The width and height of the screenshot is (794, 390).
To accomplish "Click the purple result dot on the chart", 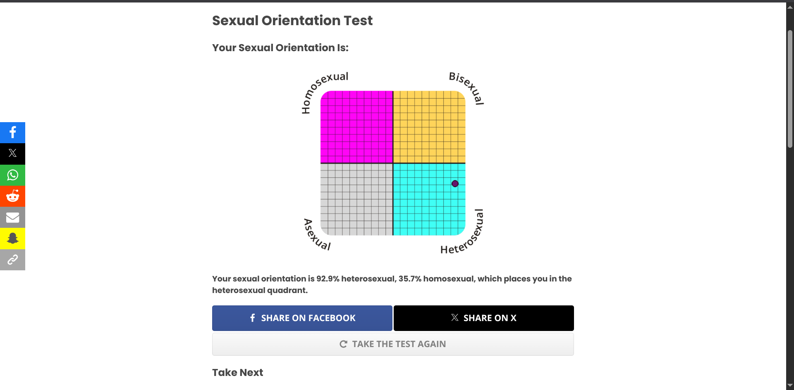I will [455, 184].
